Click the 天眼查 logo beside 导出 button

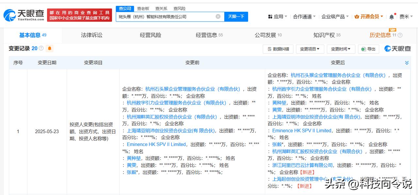coord(397,49)
